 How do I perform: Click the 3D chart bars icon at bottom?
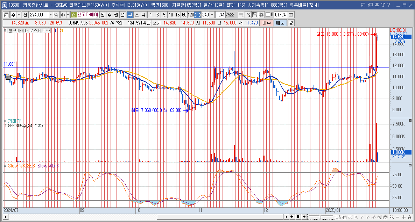point(380,217)
